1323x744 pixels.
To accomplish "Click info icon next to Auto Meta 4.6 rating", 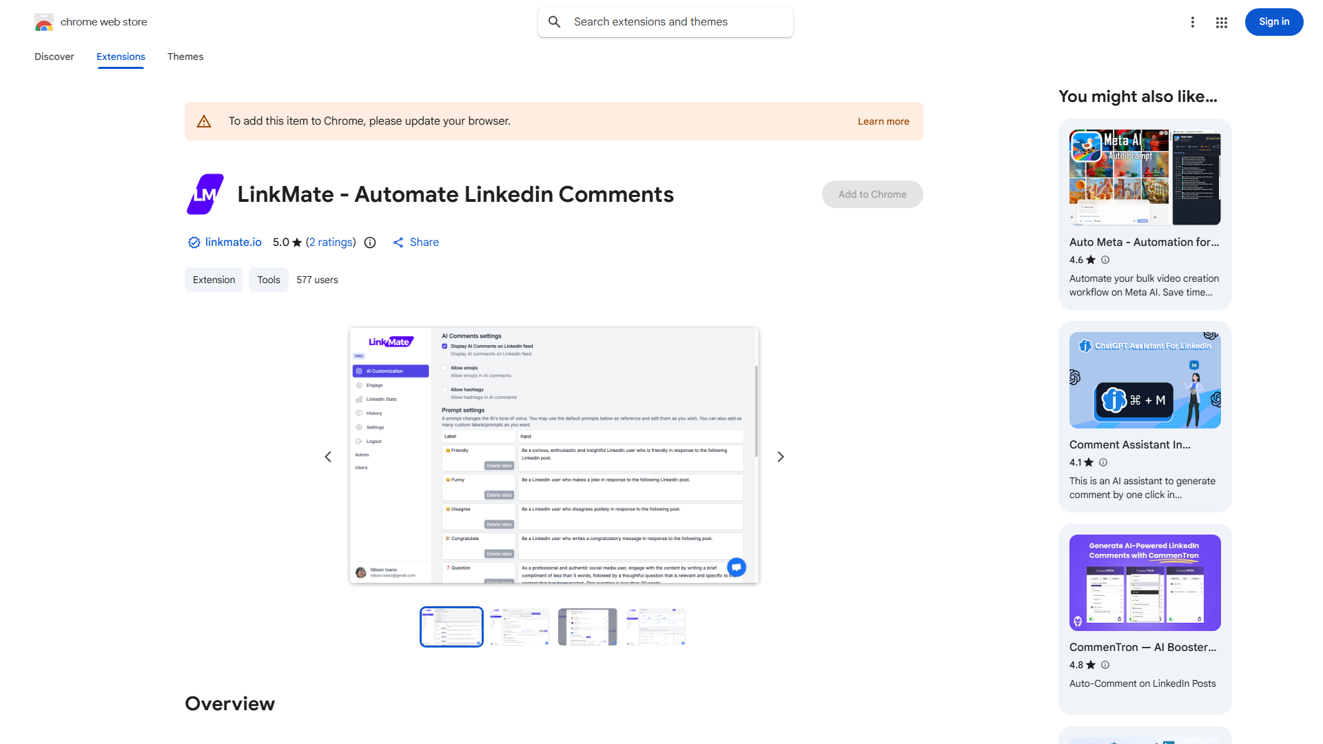I will (1105, 260).
